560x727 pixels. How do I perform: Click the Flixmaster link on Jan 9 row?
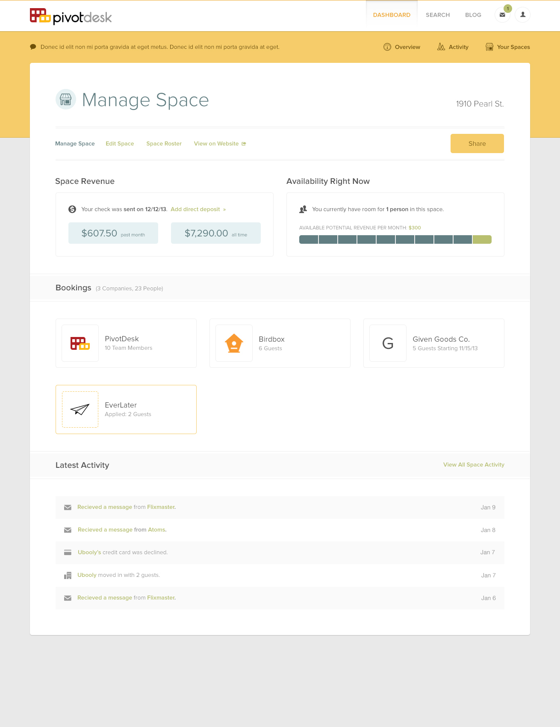pyautogui.click(x=161, y=507)
